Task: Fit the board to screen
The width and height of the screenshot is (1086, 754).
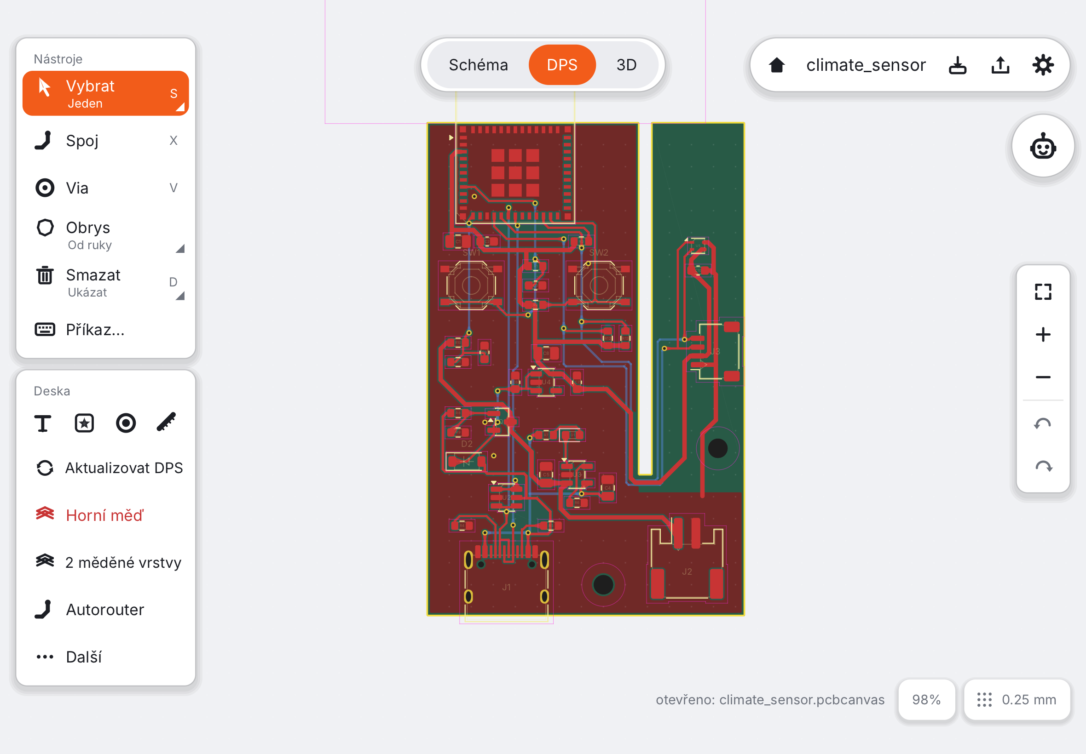Action: point(1043,292)
